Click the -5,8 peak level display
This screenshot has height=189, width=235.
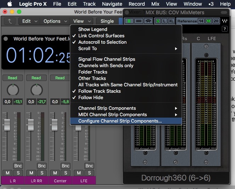pos(65,102)
